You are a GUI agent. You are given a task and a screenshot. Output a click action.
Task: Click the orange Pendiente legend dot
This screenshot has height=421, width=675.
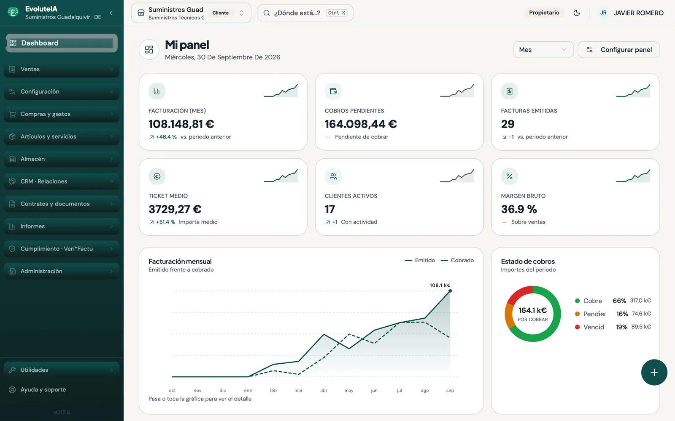pos(577,314)
